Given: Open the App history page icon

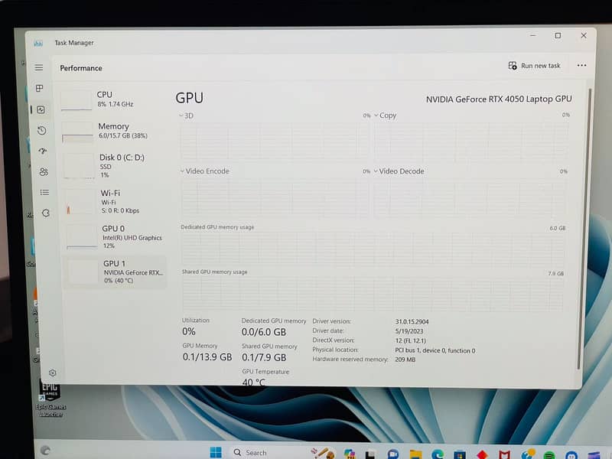Looking at the screenshot, I should pos(42,130).
